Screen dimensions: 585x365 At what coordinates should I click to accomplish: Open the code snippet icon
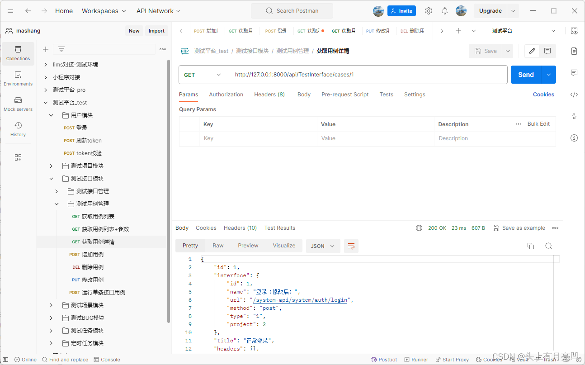pos(574,95)
